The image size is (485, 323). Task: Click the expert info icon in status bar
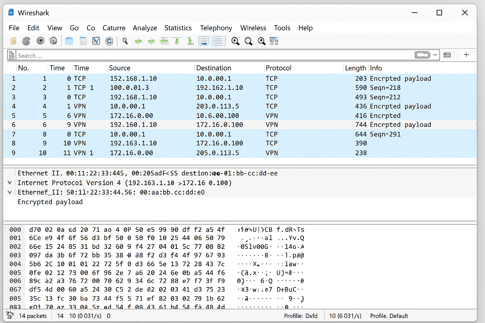click(x=10, y=315)
